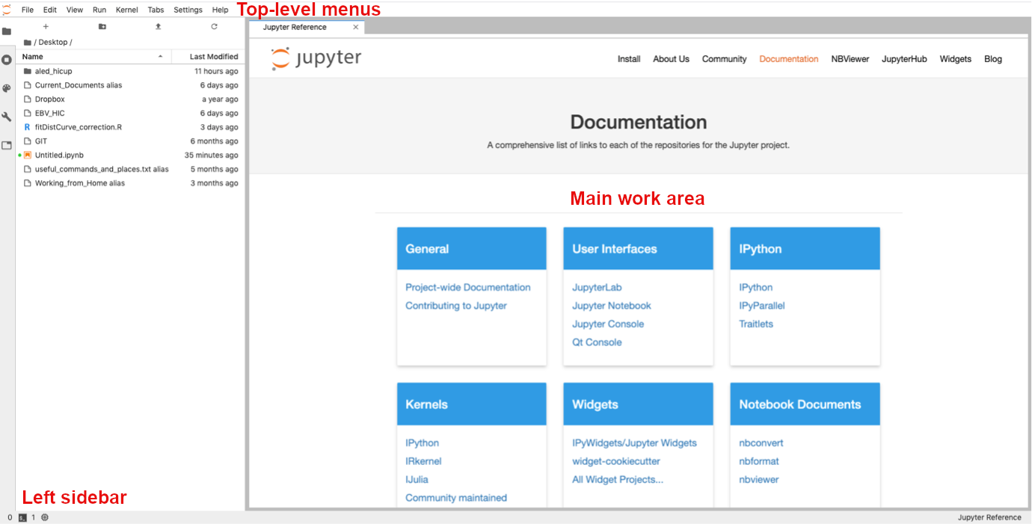Open the Run menu
This screenshot has height=527, width=1035.
coord(99,10)
